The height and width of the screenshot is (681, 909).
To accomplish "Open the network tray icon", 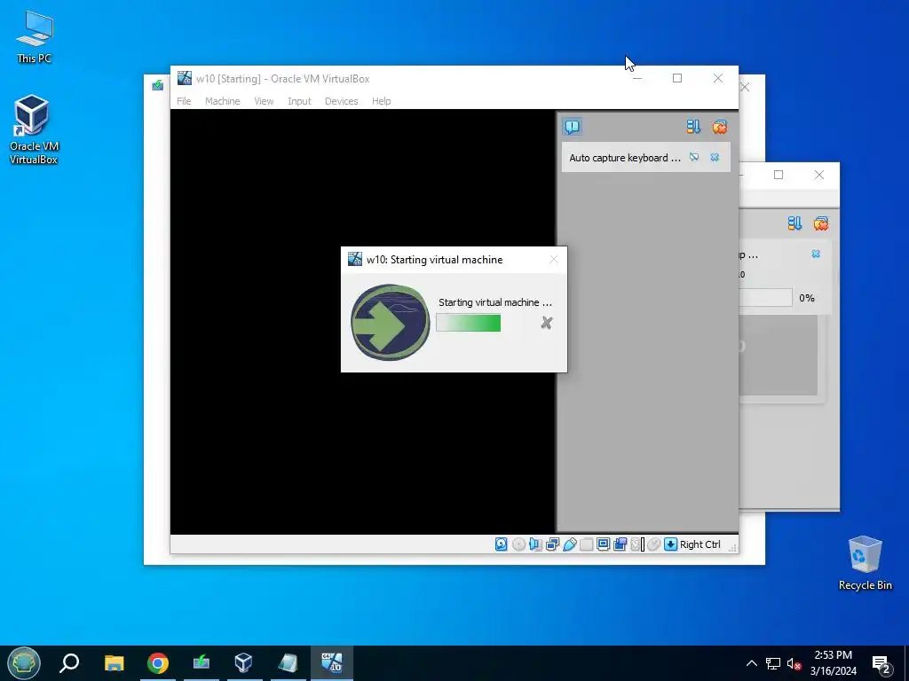I will (x=773, y=663).
